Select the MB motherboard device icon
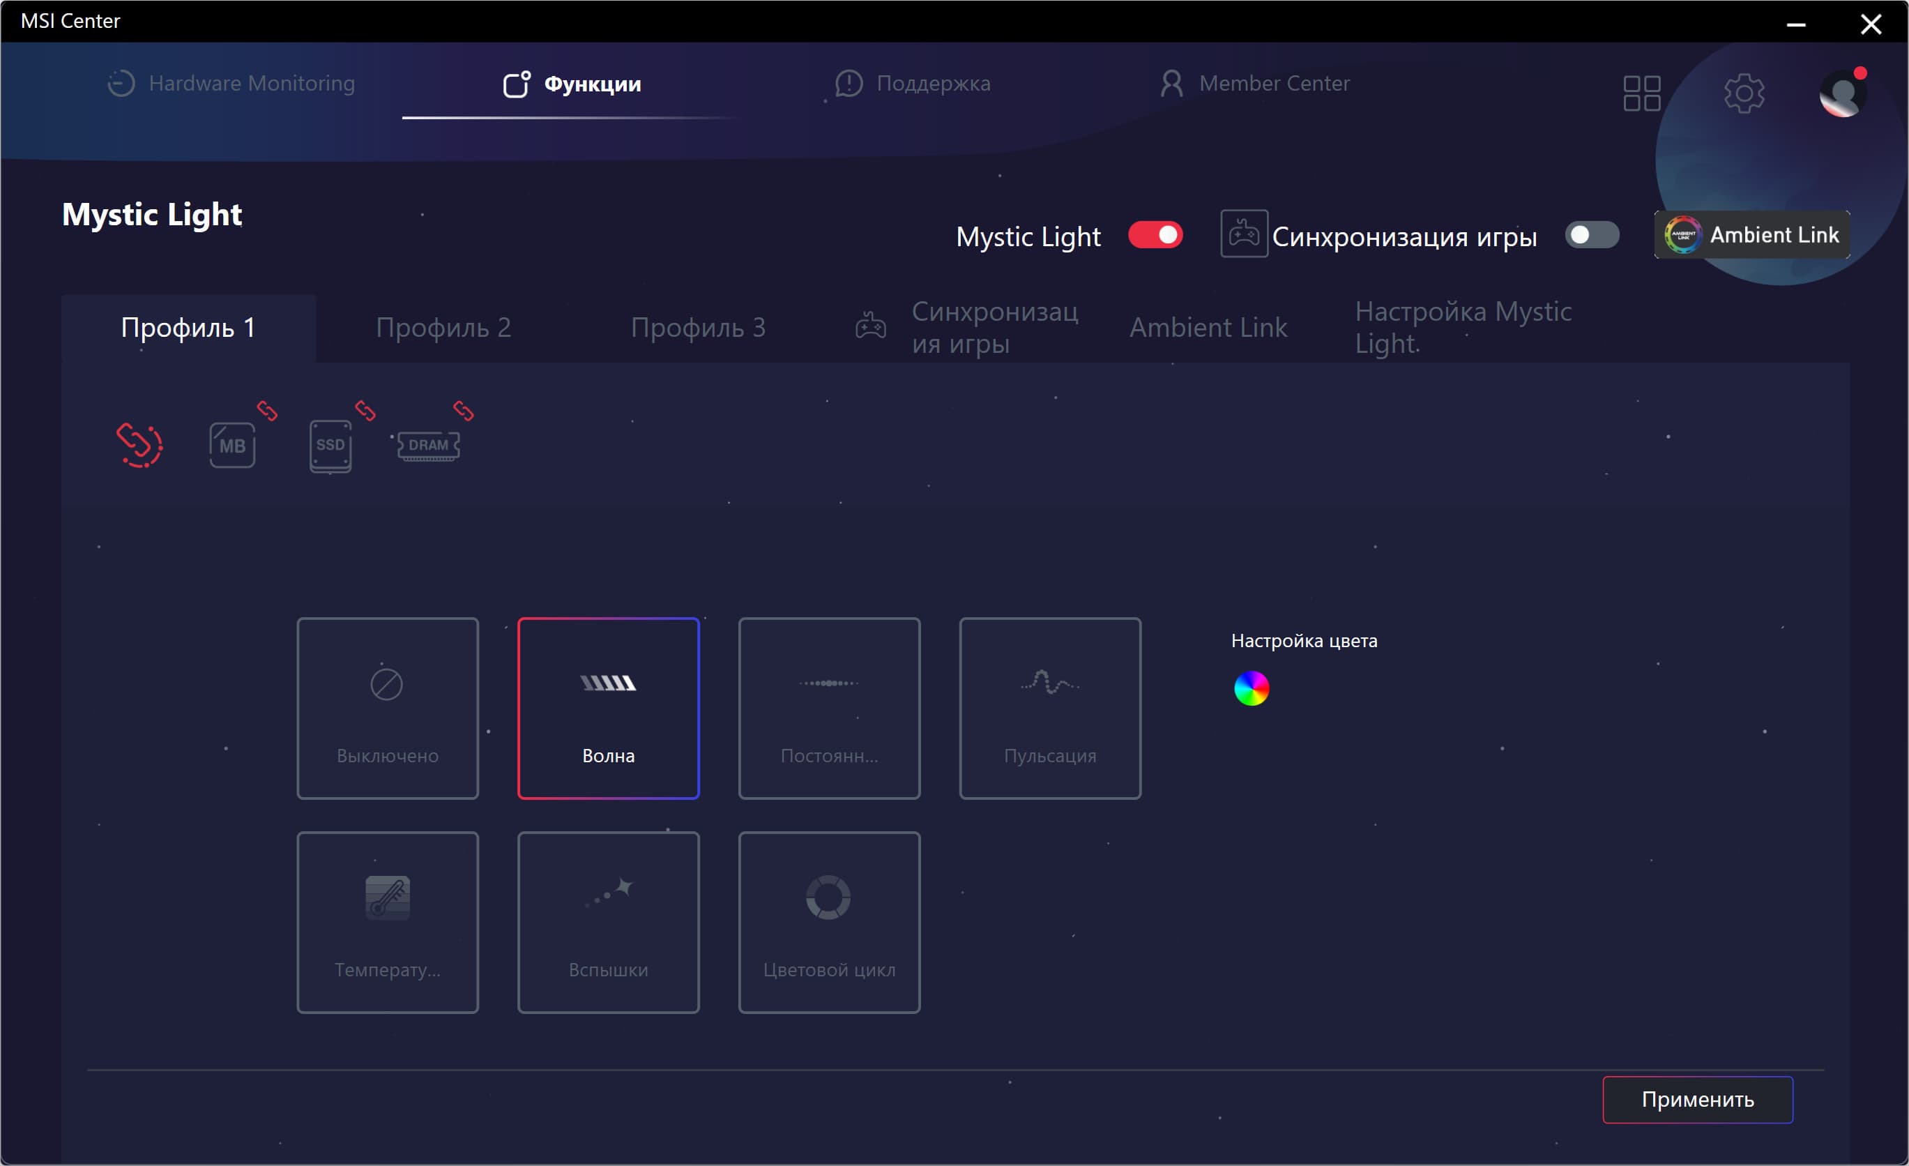The width and height of the screenshot is (1909, 1166). tap(231, 445)
